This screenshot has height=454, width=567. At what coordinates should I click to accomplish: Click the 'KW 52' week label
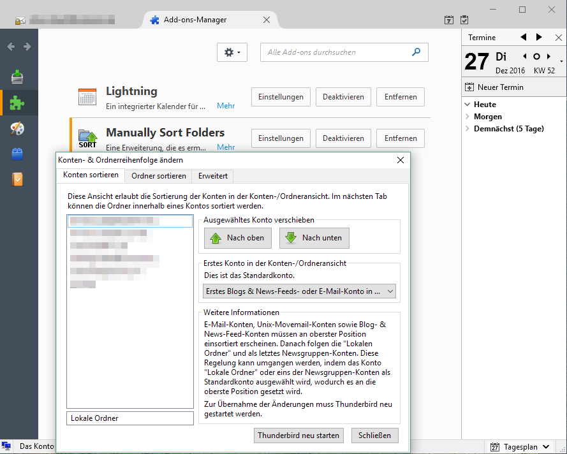pos(544,71)
